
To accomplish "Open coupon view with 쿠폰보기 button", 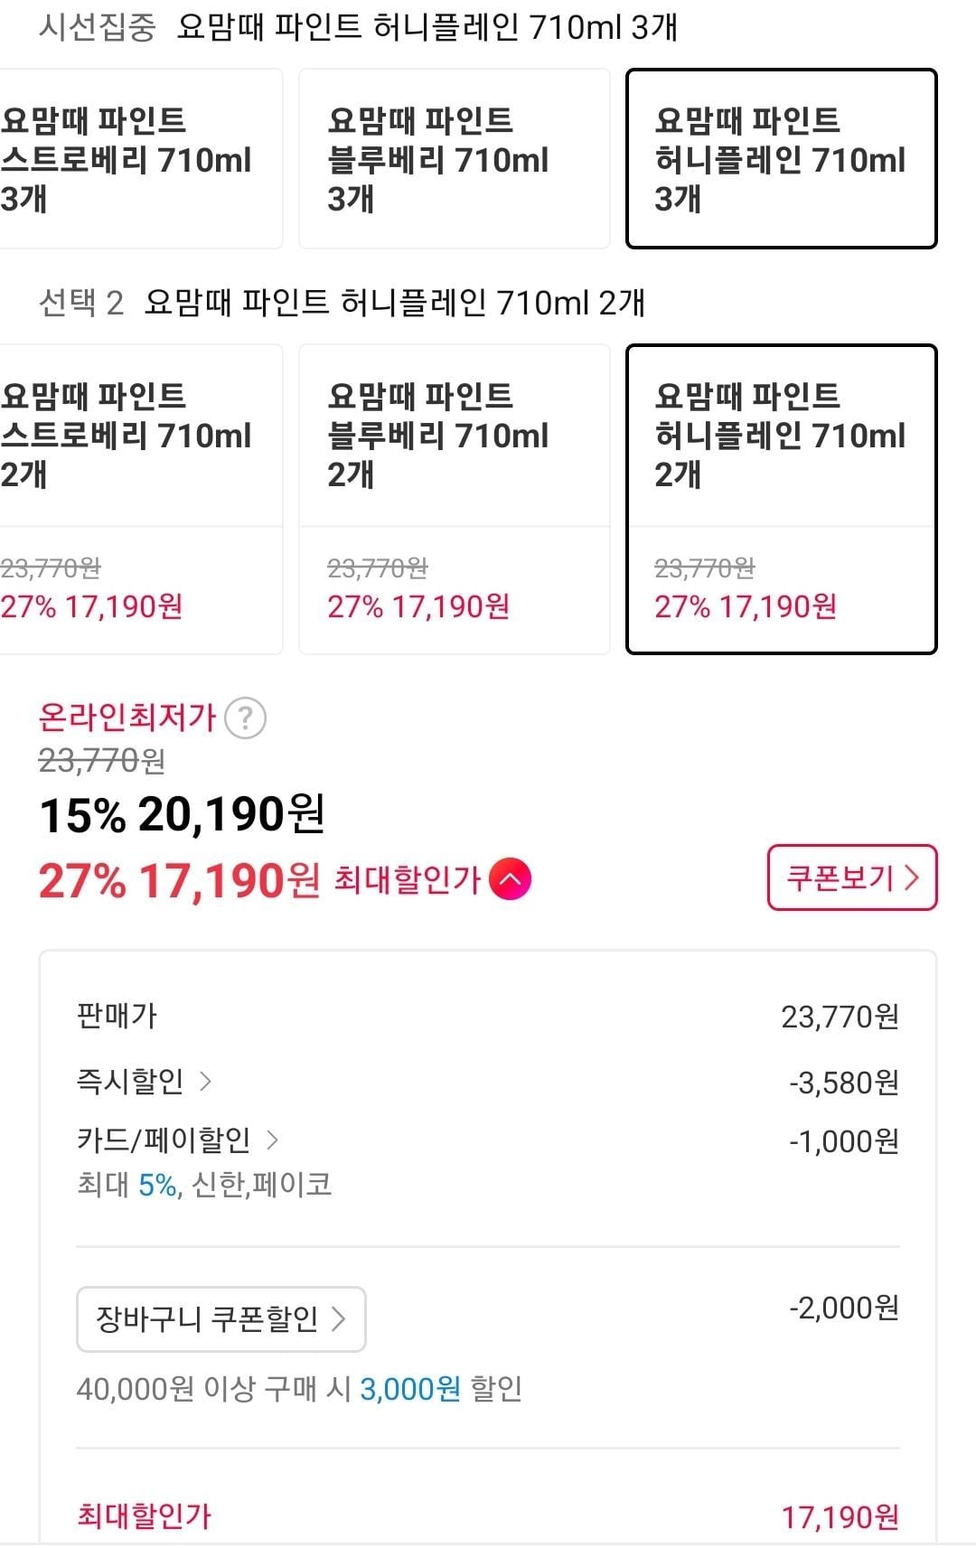I will pyautogui.click(x=851, y=877).
